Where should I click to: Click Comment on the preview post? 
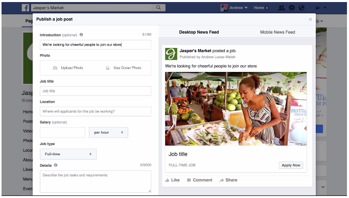(200, 180)
